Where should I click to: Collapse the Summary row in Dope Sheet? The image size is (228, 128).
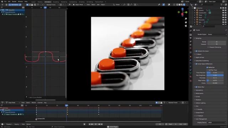pyautogui.click(x=1, y=108)
